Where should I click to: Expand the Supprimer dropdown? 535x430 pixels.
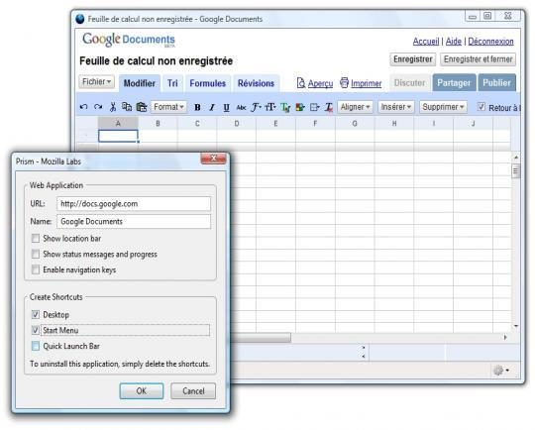[x=443, y=107]
